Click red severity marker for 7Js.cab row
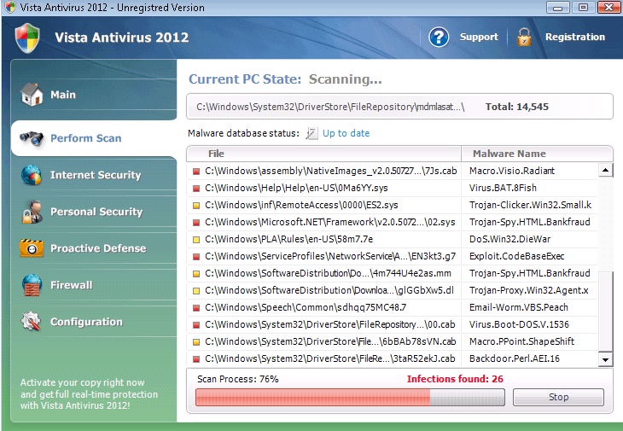623x431 pixels. [x=196, y=172]
